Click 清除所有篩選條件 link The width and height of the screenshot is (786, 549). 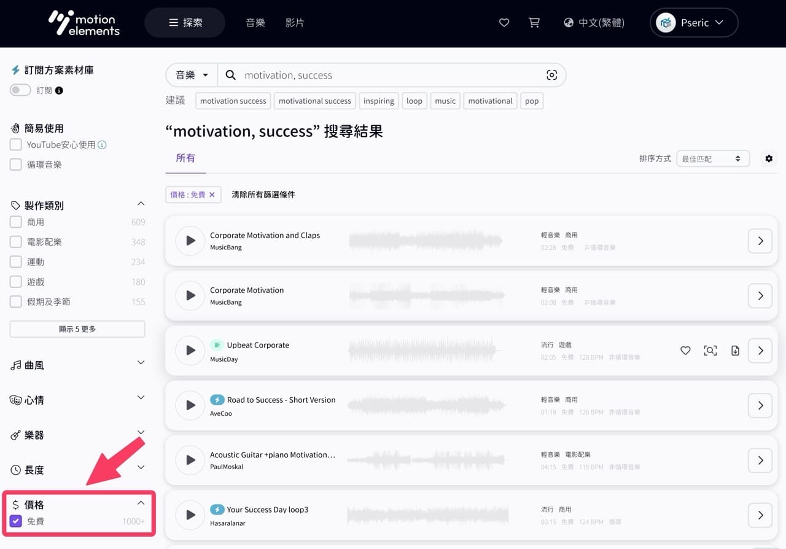[x=263, y=195]
